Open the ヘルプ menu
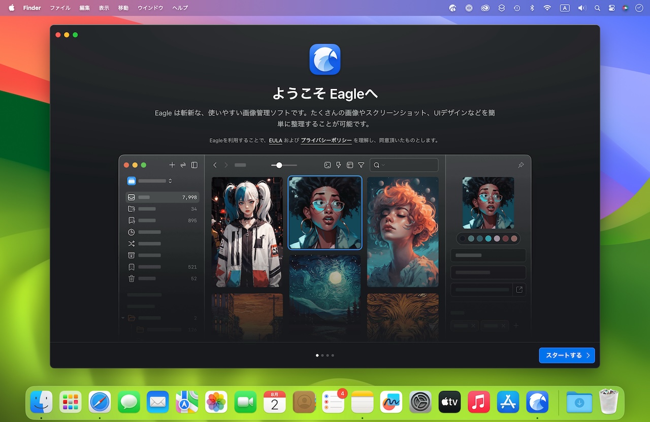Viewport: 650px width, 422px height. pos(180,8)
